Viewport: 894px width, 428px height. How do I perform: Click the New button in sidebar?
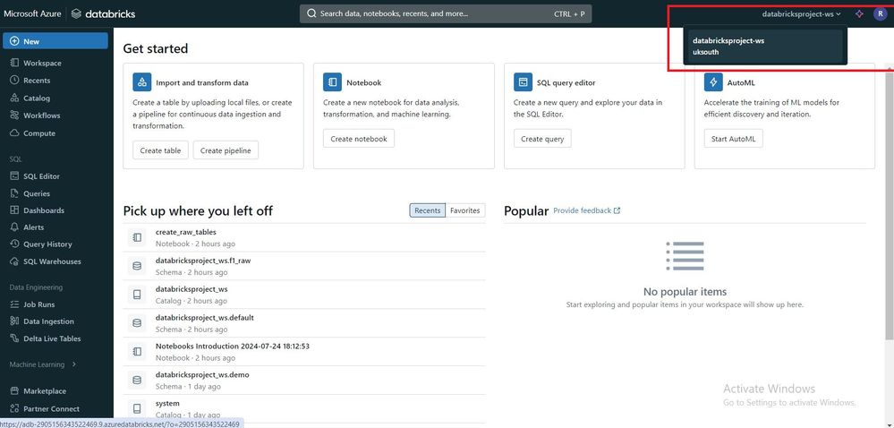point(55,41)
